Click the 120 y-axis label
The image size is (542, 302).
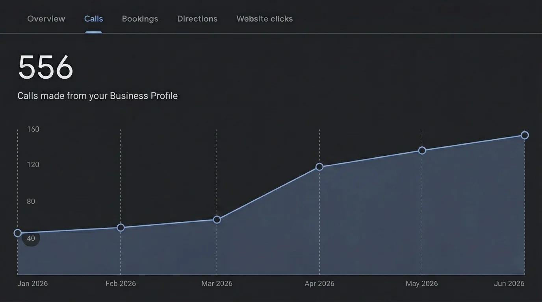click(33, 165)
